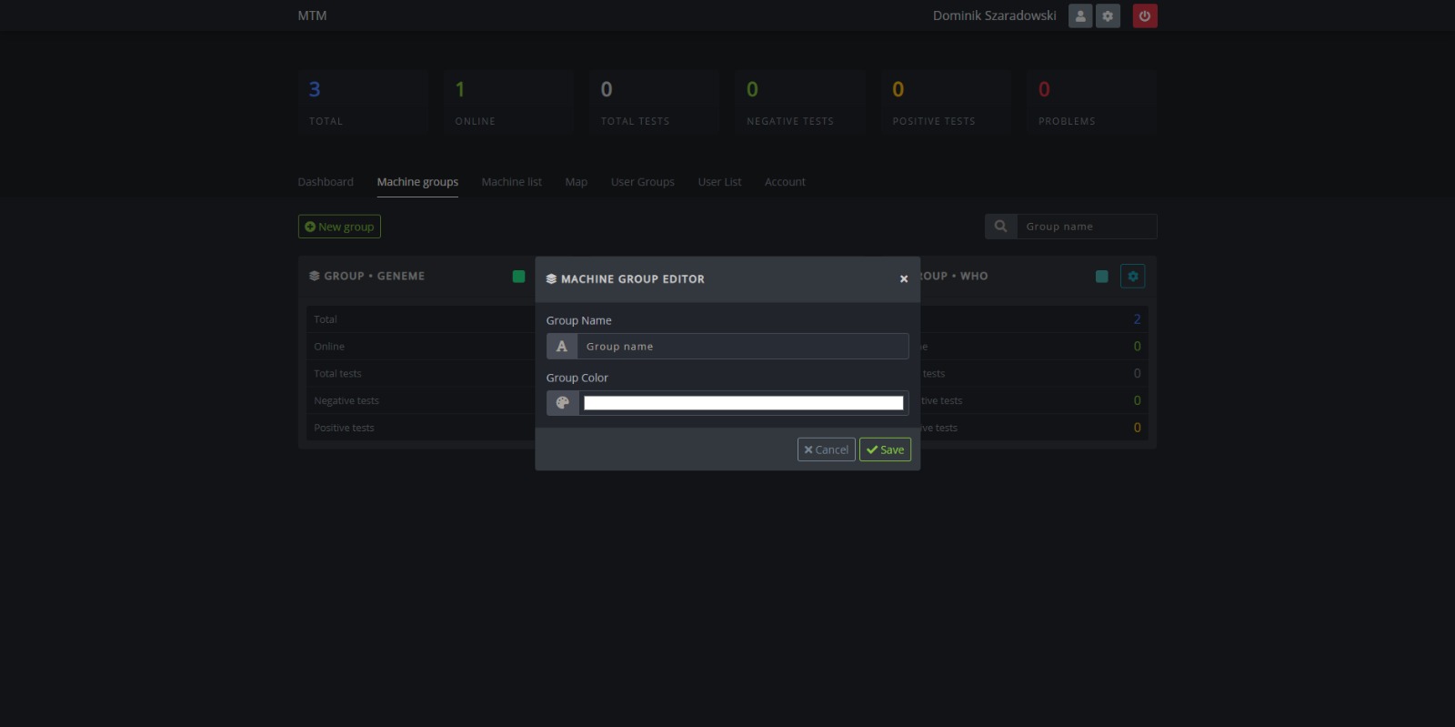This screenshot has width=1455, height=727.
Task: Click the teal WHO group color square
Action: click(1101, 277)
